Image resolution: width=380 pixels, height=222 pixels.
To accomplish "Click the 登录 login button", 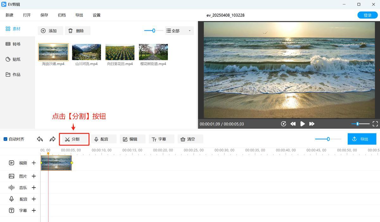I will tap(368, 15).
